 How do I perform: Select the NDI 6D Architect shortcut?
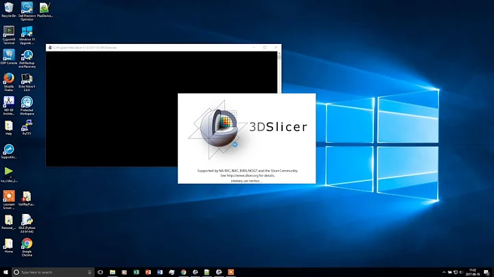click(8, 106)
